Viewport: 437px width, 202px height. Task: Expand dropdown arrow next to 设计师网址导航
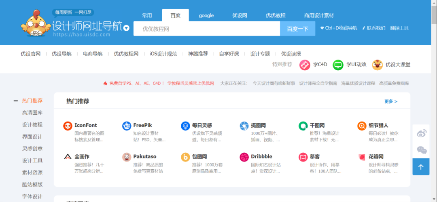pos(126,28)
